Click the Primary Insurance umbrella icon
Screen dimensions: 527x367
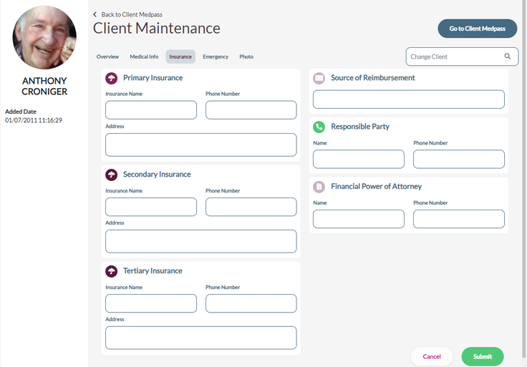111,78
